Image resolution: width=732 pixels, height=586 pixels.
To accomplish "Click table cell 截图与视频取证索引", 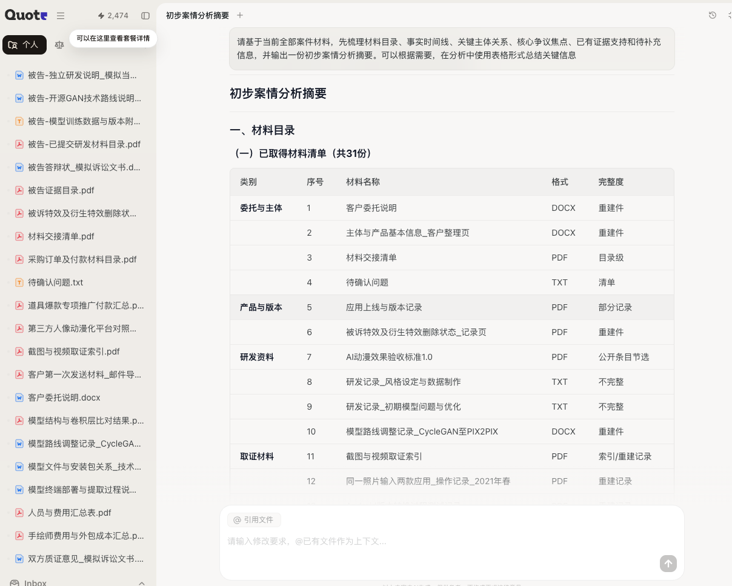I will point(384,456).
